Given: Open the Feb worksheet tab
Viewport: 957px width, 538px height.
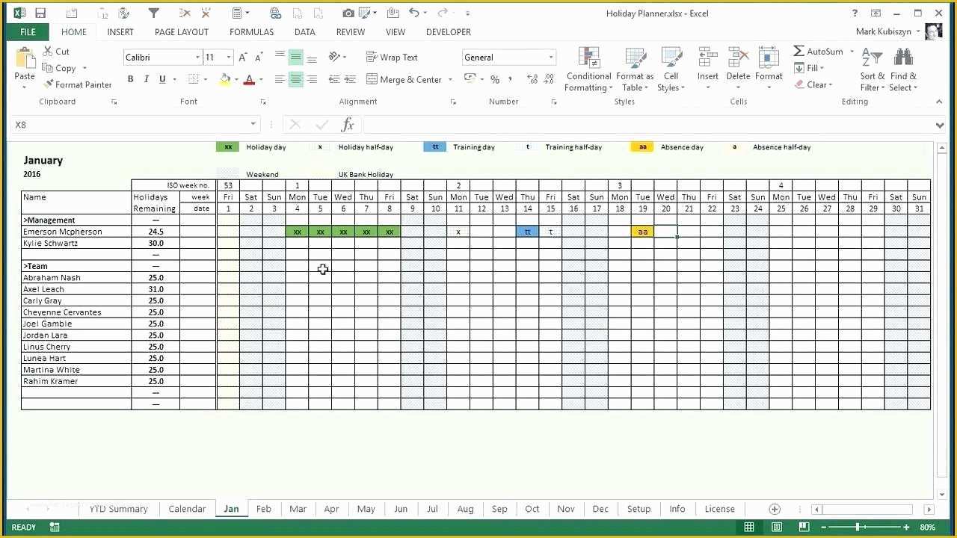Looking at the screenshot, I should (x=263, y=509).
